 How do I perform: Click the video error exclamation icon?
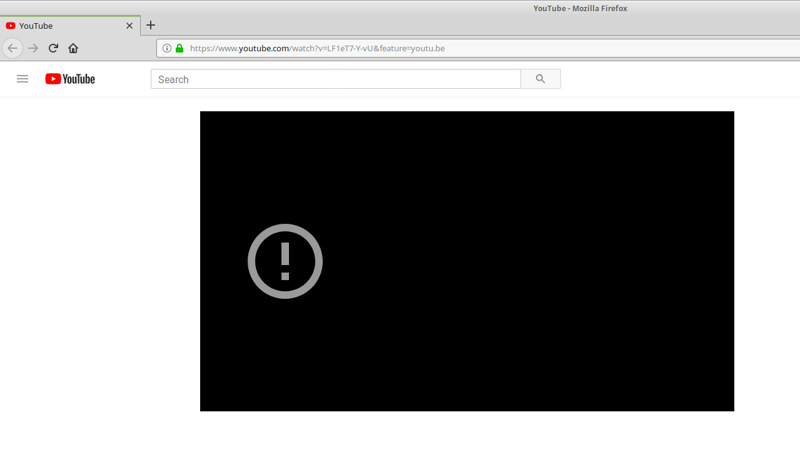(285, 261)
